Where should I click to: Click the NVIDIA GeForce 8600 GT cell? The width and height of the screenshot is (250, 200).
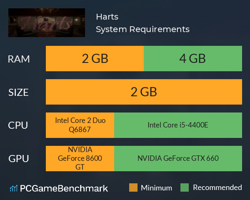(80, 158)
